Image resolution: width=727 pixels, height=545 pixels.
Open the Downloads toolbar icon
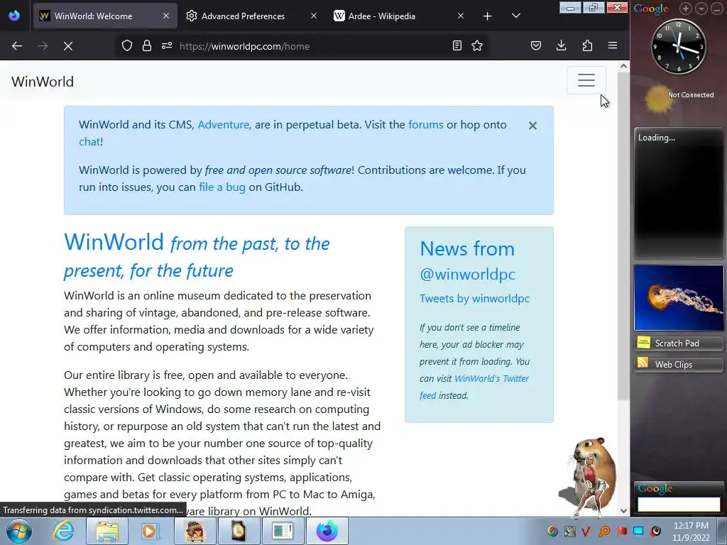coord(562,45)
